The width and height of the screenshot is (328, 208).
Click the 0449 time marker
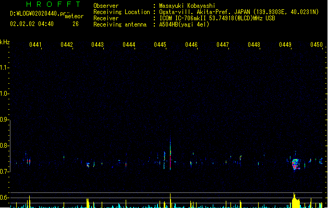(x=285, y=45)
